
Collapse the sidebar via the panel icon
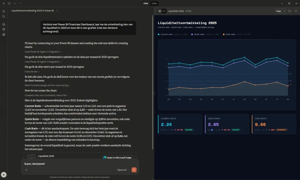[9, 3]
